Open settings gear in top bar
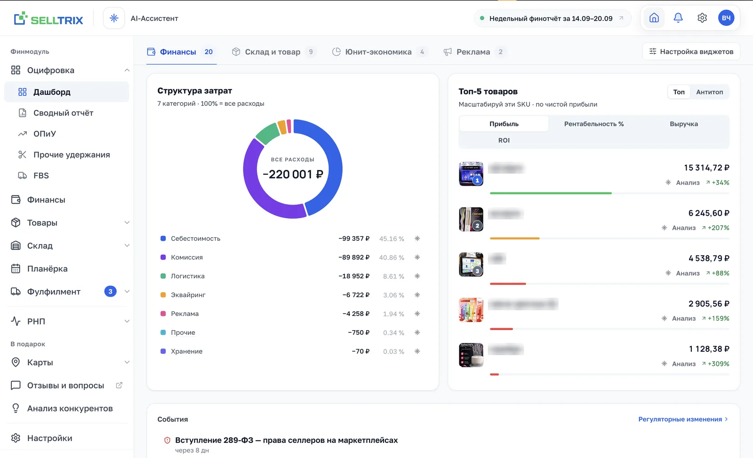This screenshot has height=458, width=753. pyautogui.click(x=702, y=18)
